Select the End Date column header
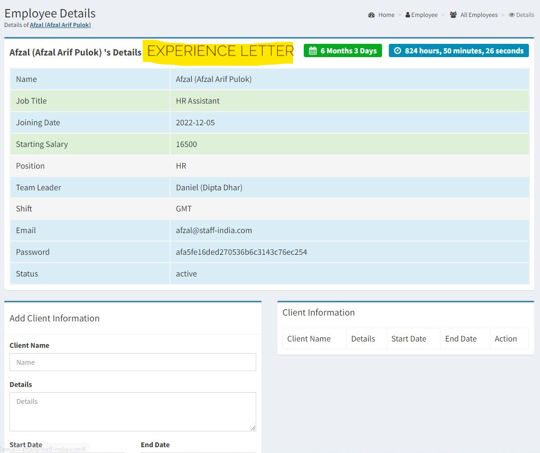 (x=461, y=339)
